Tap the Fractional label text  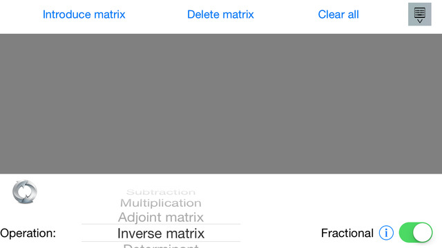[347, 233]
